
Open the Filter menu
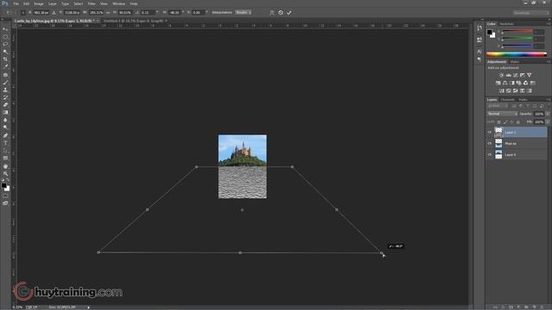tap(91, 3)
